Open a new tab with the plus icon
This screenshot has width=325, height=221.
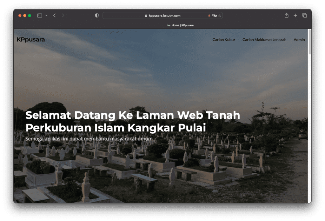[x=295, y=15]
